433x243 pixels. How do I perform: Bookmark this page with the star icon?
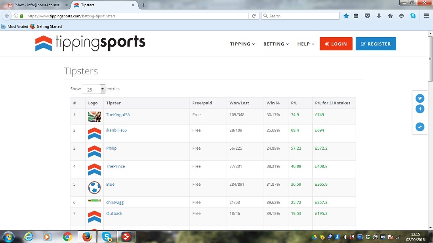(346, 16)
